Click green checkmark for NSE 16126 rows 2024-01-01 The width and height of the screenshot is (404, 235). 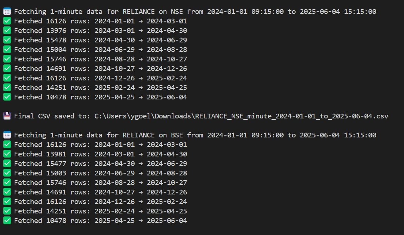tap(7, 21)
